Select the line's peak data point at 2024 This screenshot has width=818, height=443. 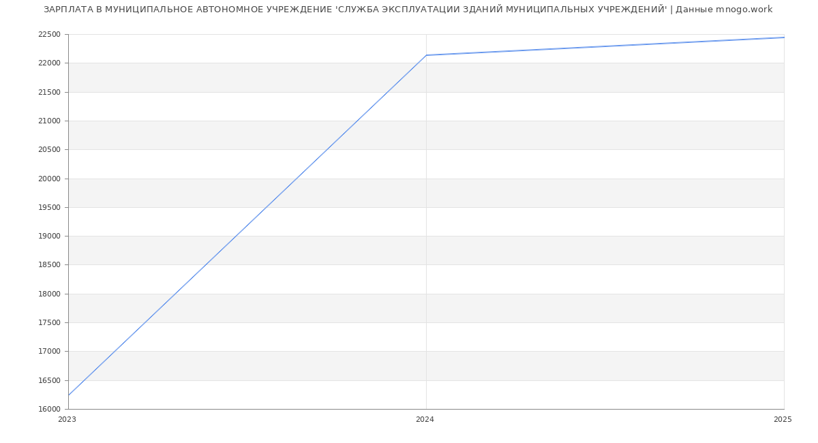(426, 55)
